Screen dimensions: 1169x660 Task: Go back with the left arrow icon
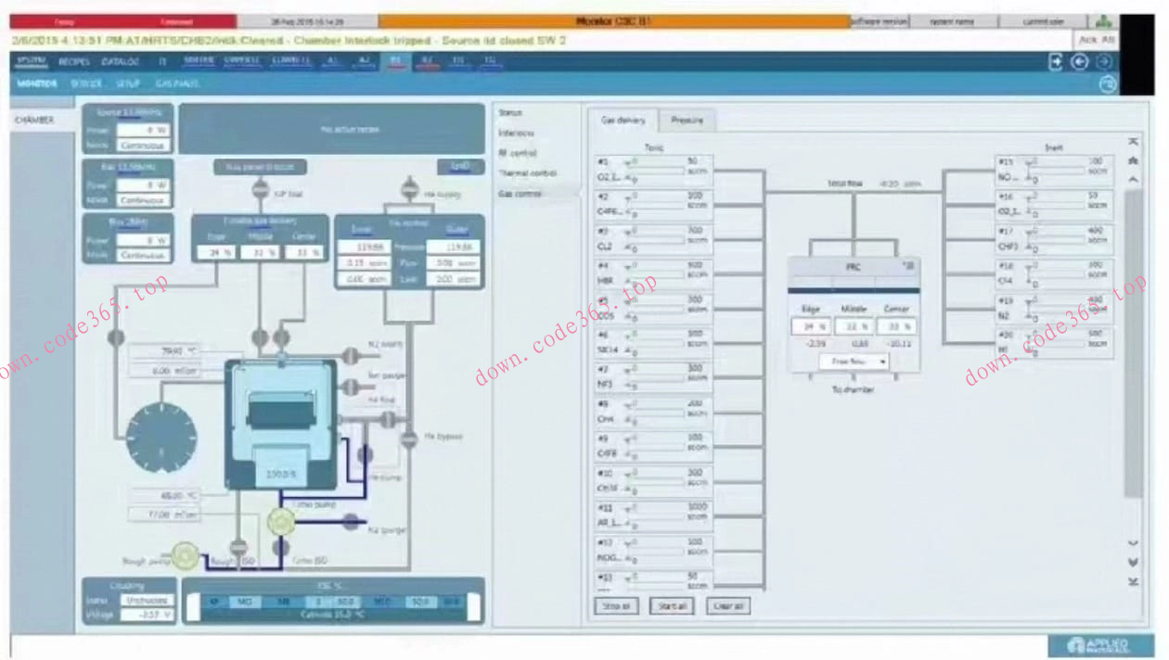pos(1079,62)
